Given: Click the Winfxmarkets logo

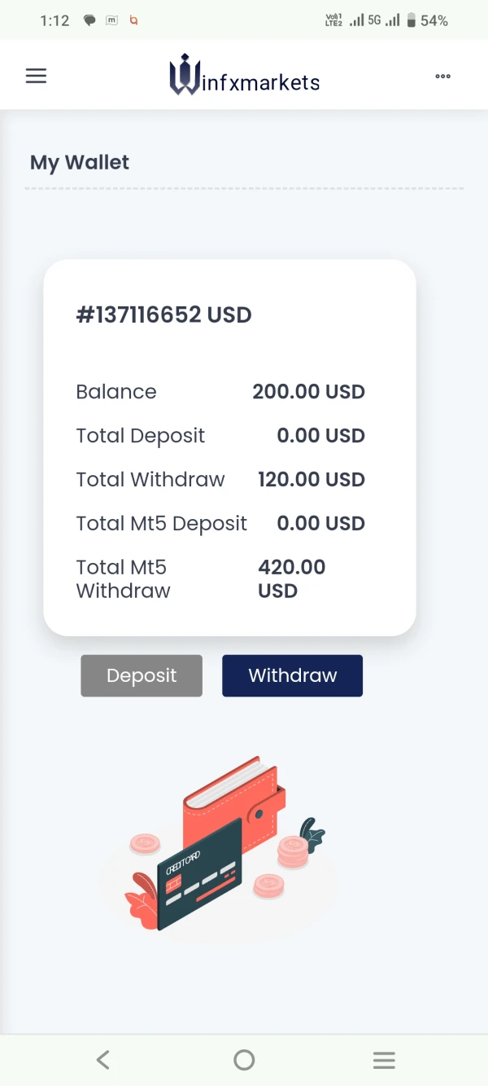Looking at the screenshot, I should click(x=244, y=76).
